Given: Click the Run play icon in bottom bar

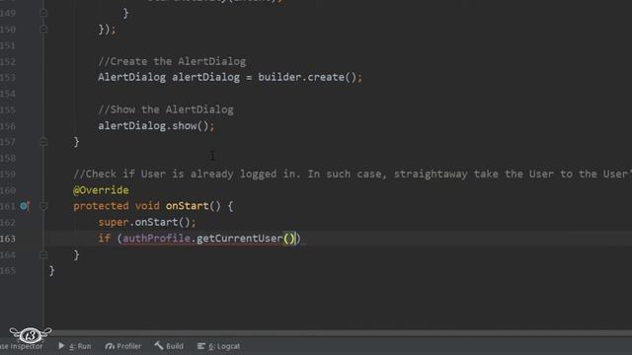Looking at the screenshot, I should (61, 346).
